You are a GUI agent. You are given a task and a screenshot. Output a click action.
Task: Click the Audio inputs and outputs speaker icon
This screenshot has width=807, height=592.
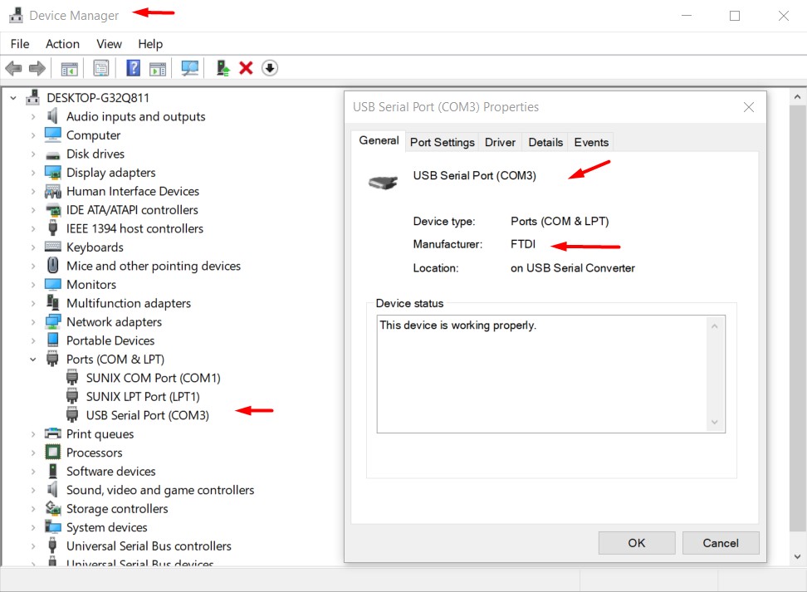coord(52,116)
